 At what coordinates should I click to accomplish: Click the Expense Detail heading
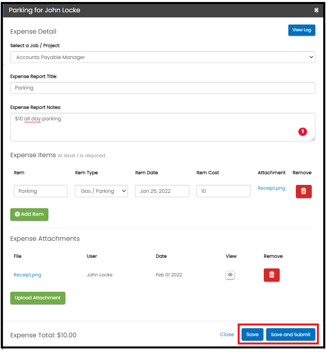33,31
